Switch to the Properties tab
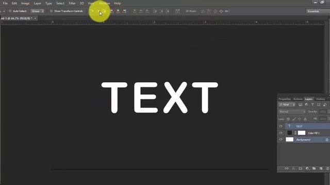Screen dimensions: 330x185 tap(285, 99)
